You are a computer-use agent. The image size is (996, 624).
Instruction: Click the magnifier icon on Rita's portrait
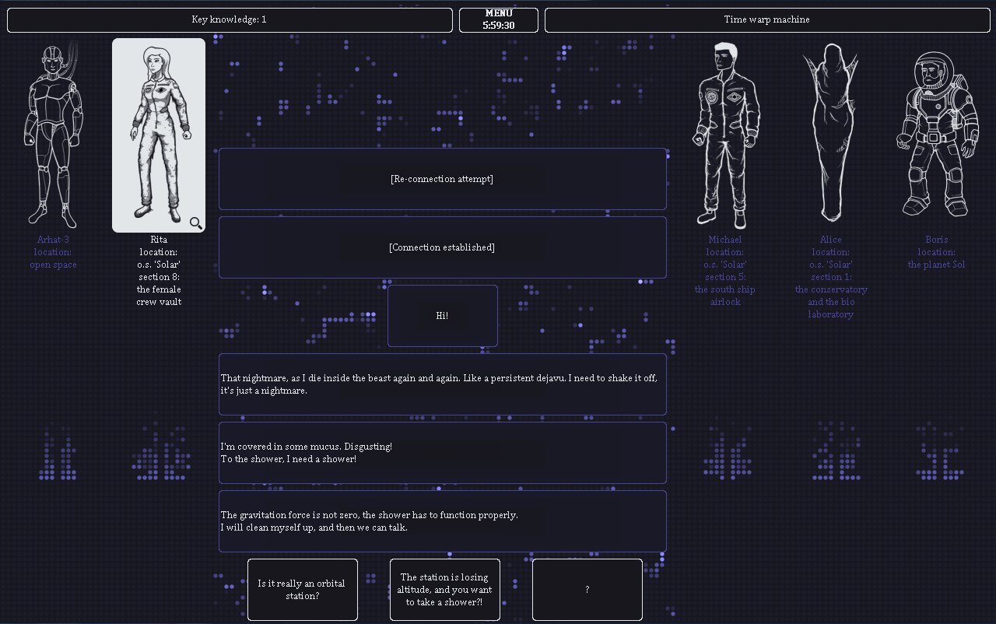(x=196, y=223)
